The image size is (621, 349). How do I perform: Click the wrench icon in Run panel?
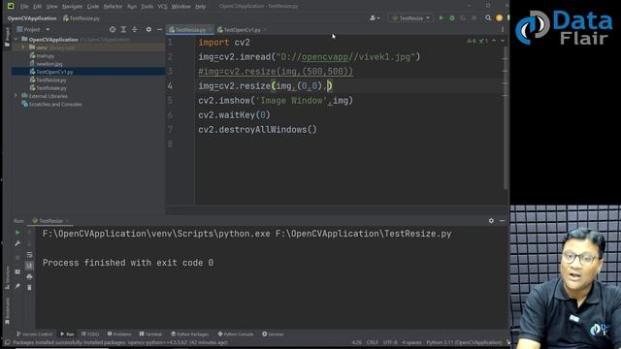click(x=17, y=243)
